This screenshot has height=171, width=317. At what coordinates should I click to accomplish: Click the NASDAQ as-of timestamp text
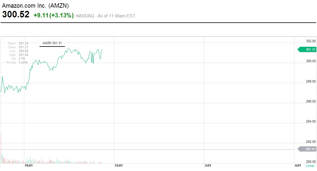point(106,16)
